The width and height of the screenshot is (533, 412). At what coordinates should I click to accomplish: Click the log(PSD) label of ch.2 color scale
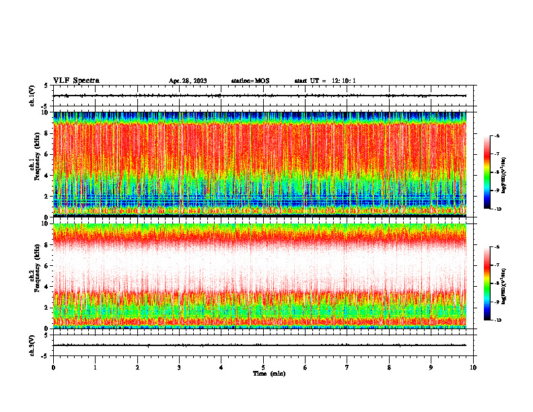(x=504, y=286)
